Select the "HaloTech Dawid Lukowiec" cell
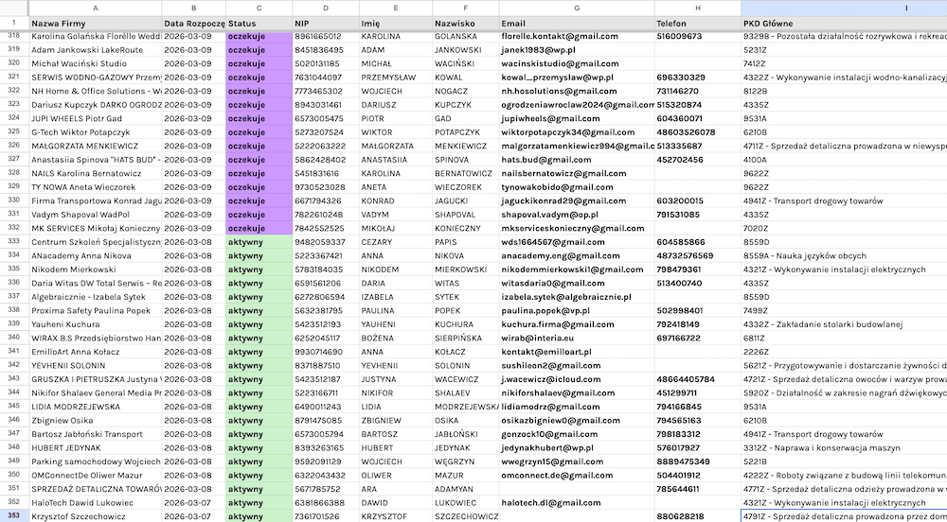Viewport: 947px width, 522px height. click(x=94, y=502)
